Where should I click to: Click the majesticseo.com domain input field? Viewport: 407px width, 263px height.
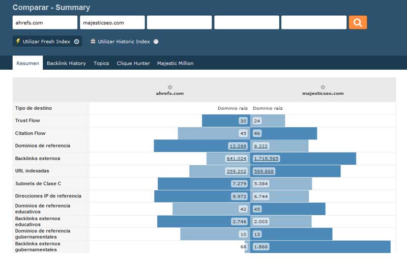[112, 22]
